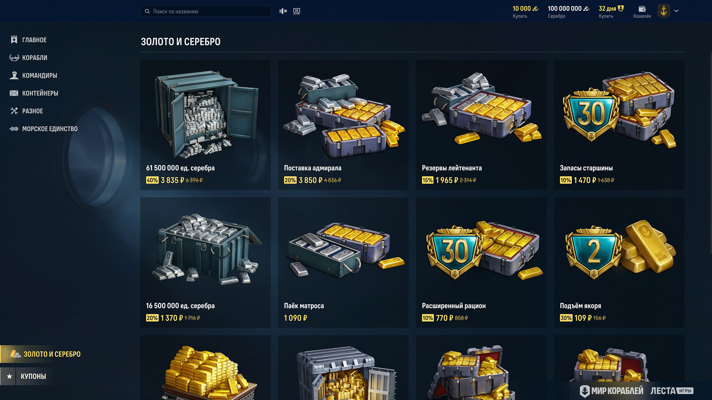Screen dimensions: 712x400
Task: Click Купить under the gold balance
Action: pos(520,16)
